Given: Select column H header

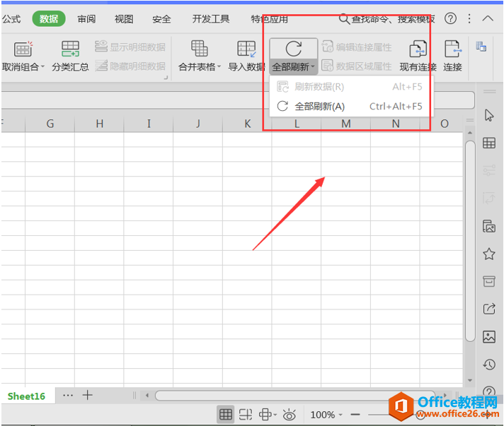Looking at the screenshot, I should coord(99,124).
